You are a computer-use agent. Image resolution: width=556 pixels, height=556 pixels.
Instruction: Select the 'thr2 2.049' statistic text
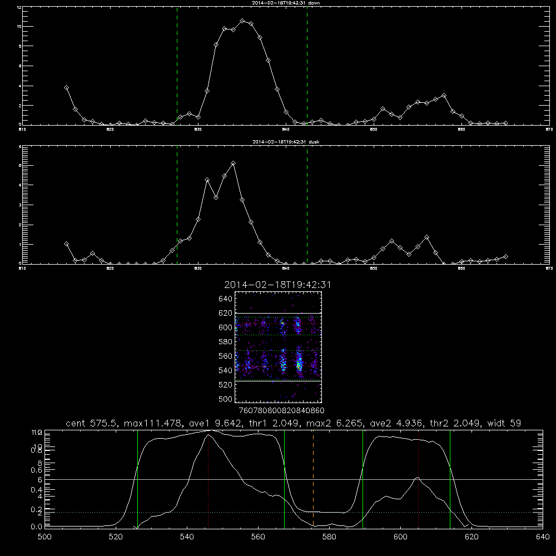455,423
